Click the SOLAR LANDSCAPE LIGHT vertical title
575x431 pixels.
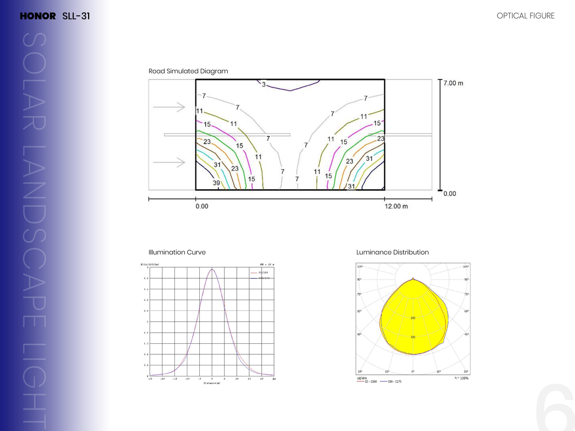tap(34, 229)
